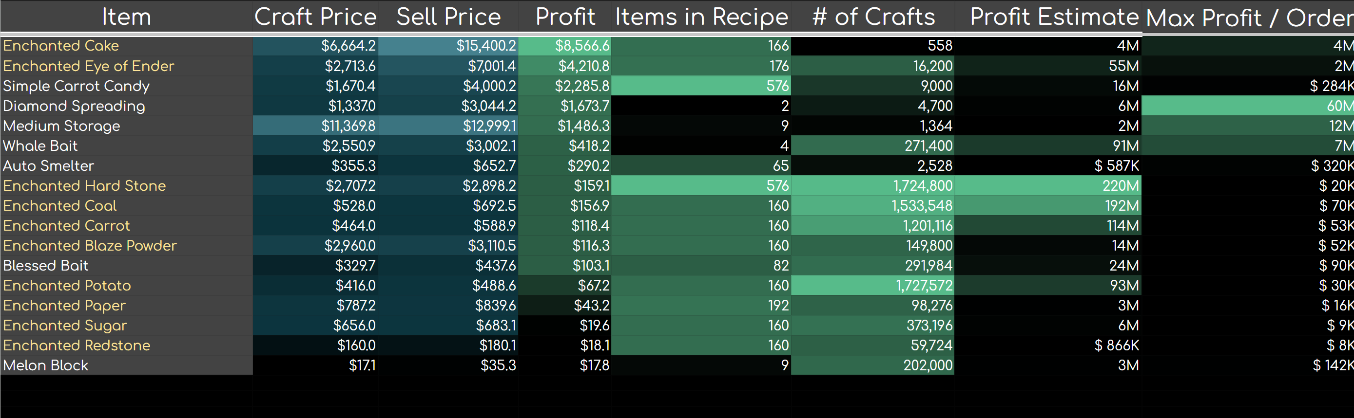The width and height of the screenshot is (1354, 418).
Task: Click the Profit Estimate column header
Action: pos(1053,17)
